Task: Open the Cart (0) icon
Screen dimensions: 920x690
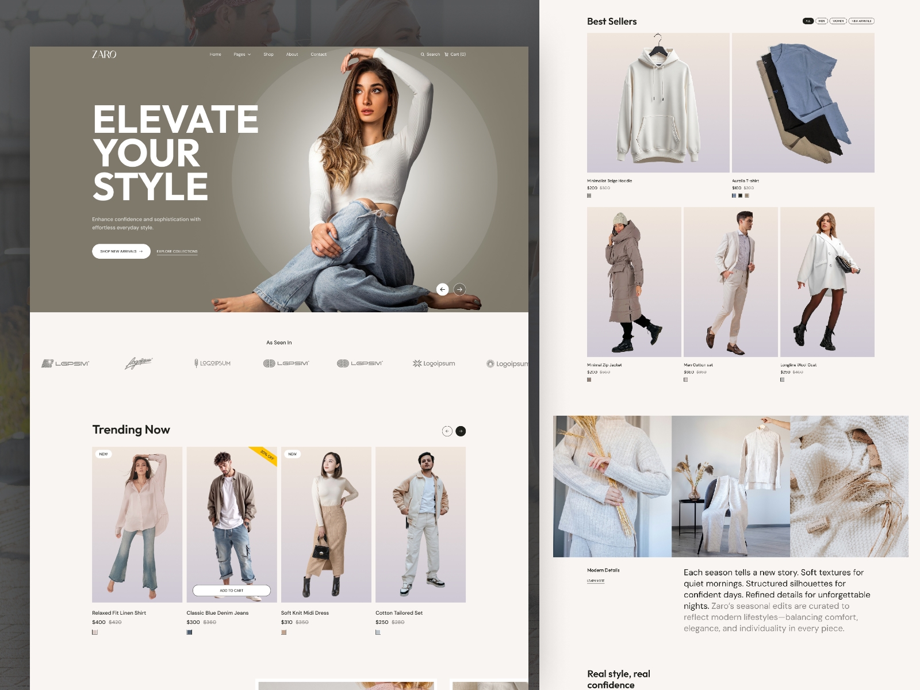Action: pos(446,55)
